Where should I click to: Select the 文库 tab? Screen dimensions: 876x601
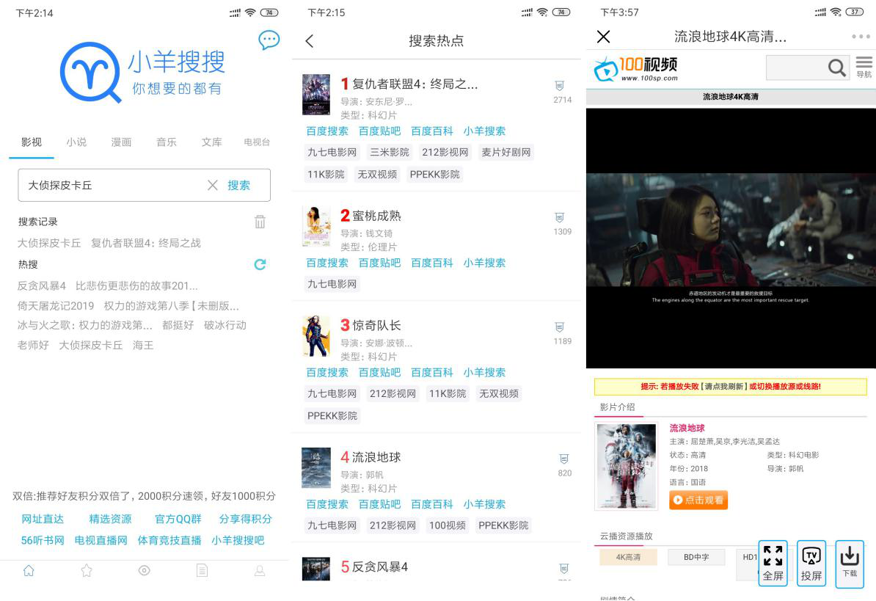(212, 142)
